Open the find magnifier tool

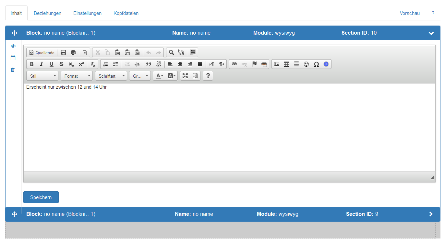point(171,52)
